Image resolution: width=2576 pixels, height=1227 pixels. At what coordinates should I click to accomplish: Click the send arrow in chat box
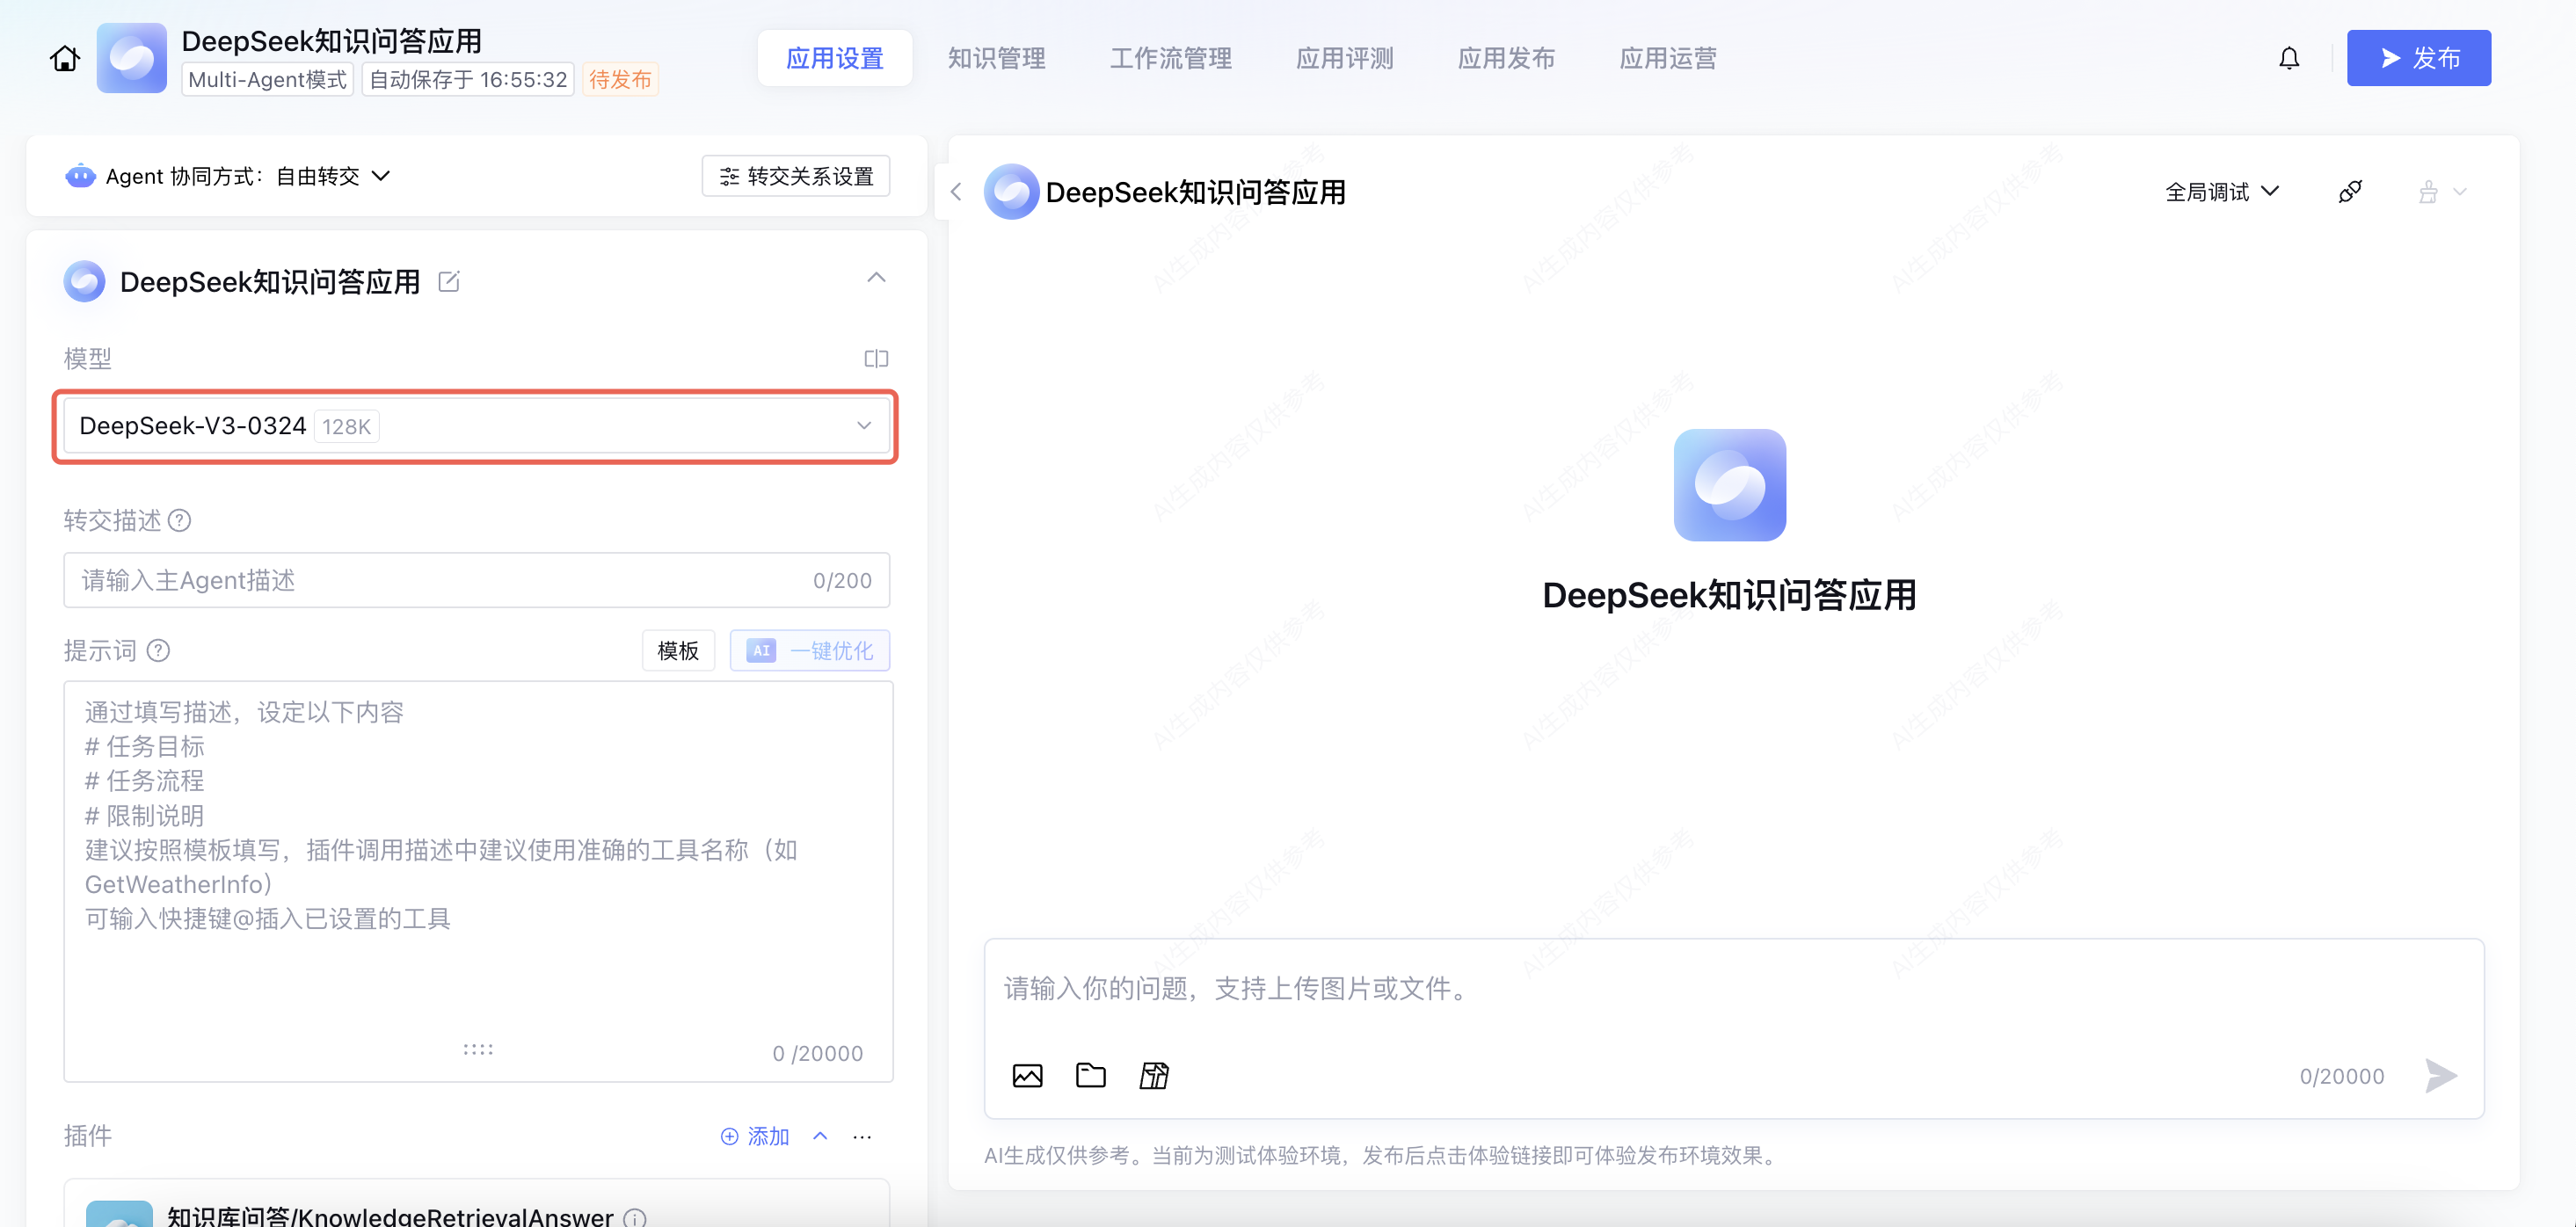2440,1076
